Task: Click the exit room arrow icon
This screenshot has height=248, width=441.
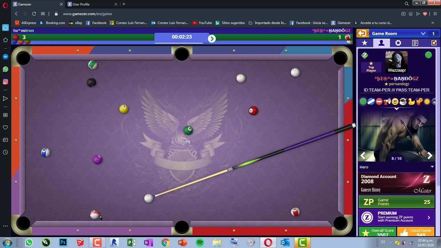Action: [362, 33]
